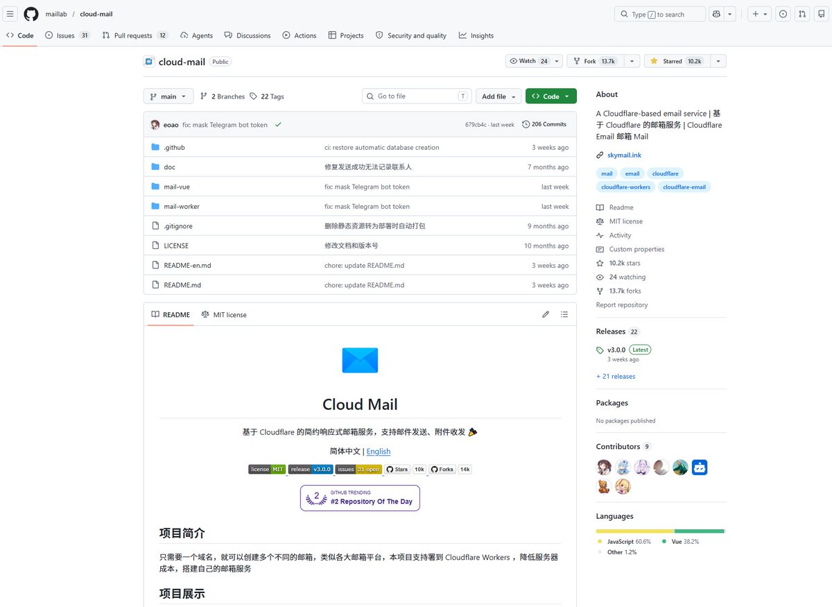
Task: Open the cloud-mail repository avatar icon
Action: tap(149, 61)
